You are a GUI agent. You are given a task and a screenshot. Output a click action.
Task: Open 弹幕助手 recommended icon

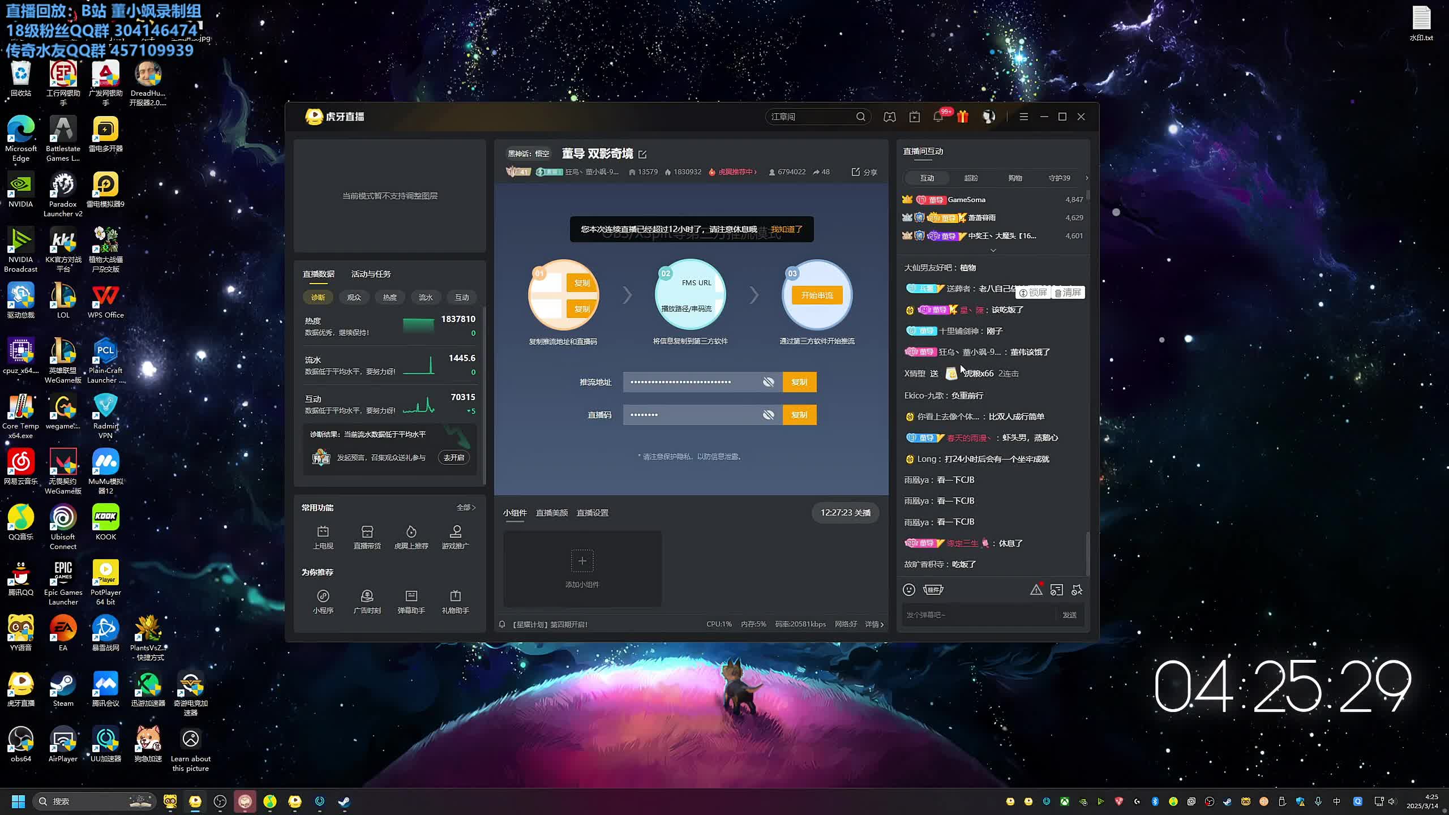411,602
